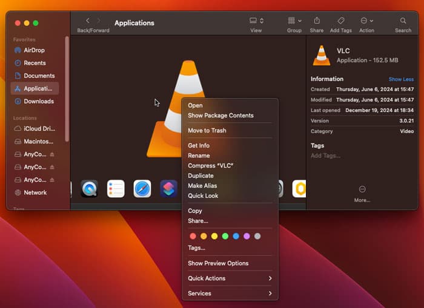Image resolution: width=424 pixels, height=308 pixels.
Task: Choose Show Preview Options
Action: point(230,263)
